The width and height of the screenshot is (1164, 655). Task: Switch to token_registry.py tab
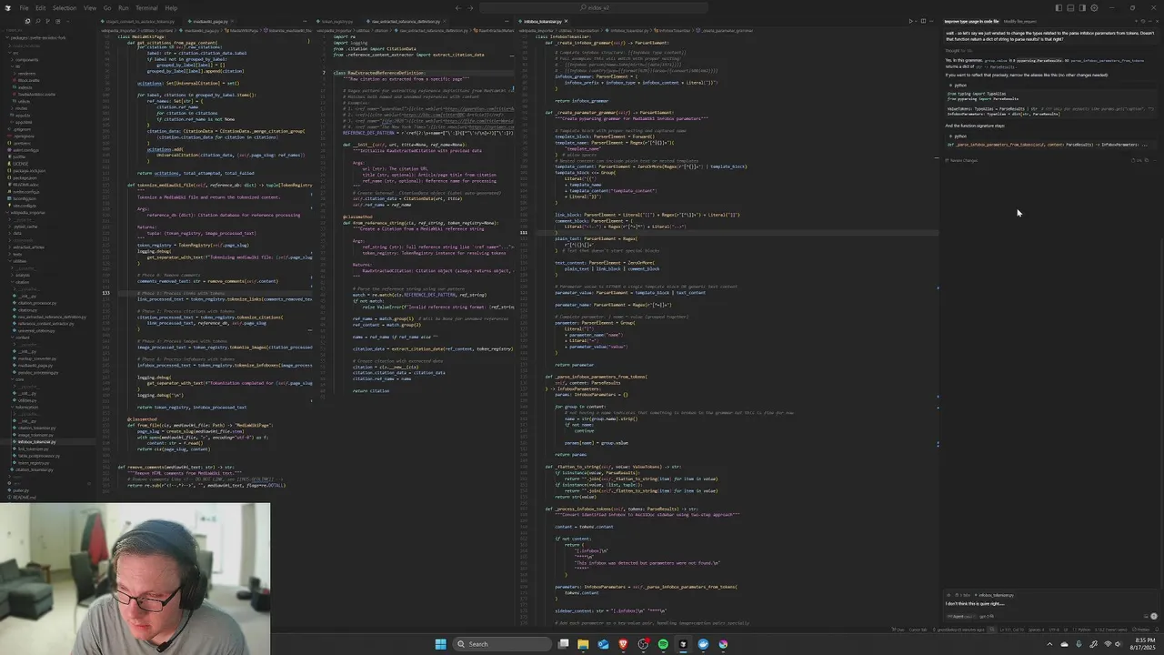[x=335, y=21]
